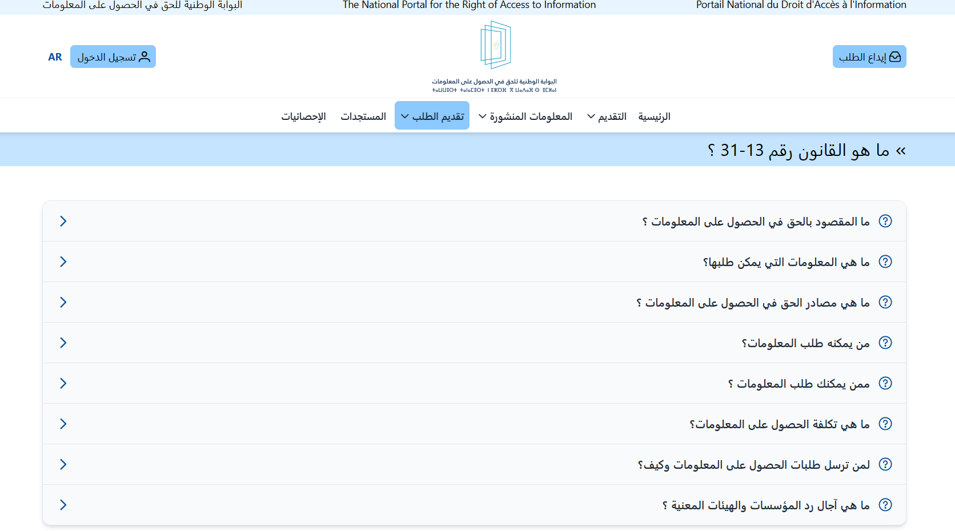Open the 'الإحصائيات' statistics menu item
The image size is (955, 531).
click(303, 116)
